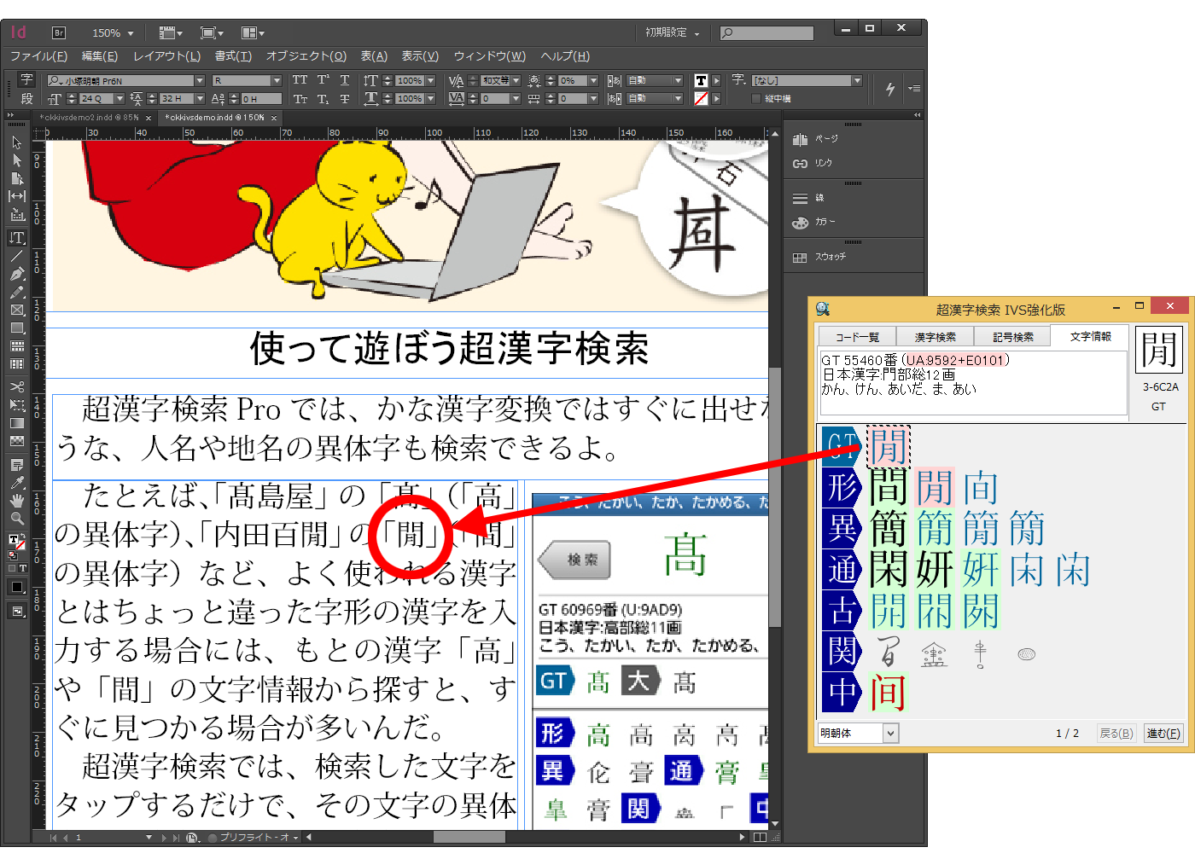
Task: Toggle the 縦中横 checkbox
Action: [756, 99]
